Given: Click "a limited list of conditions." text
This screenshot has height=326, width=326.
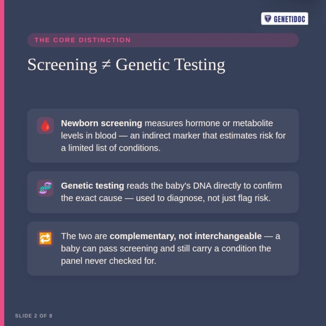Looking at the screenshot, I should (x=111, y=148).
